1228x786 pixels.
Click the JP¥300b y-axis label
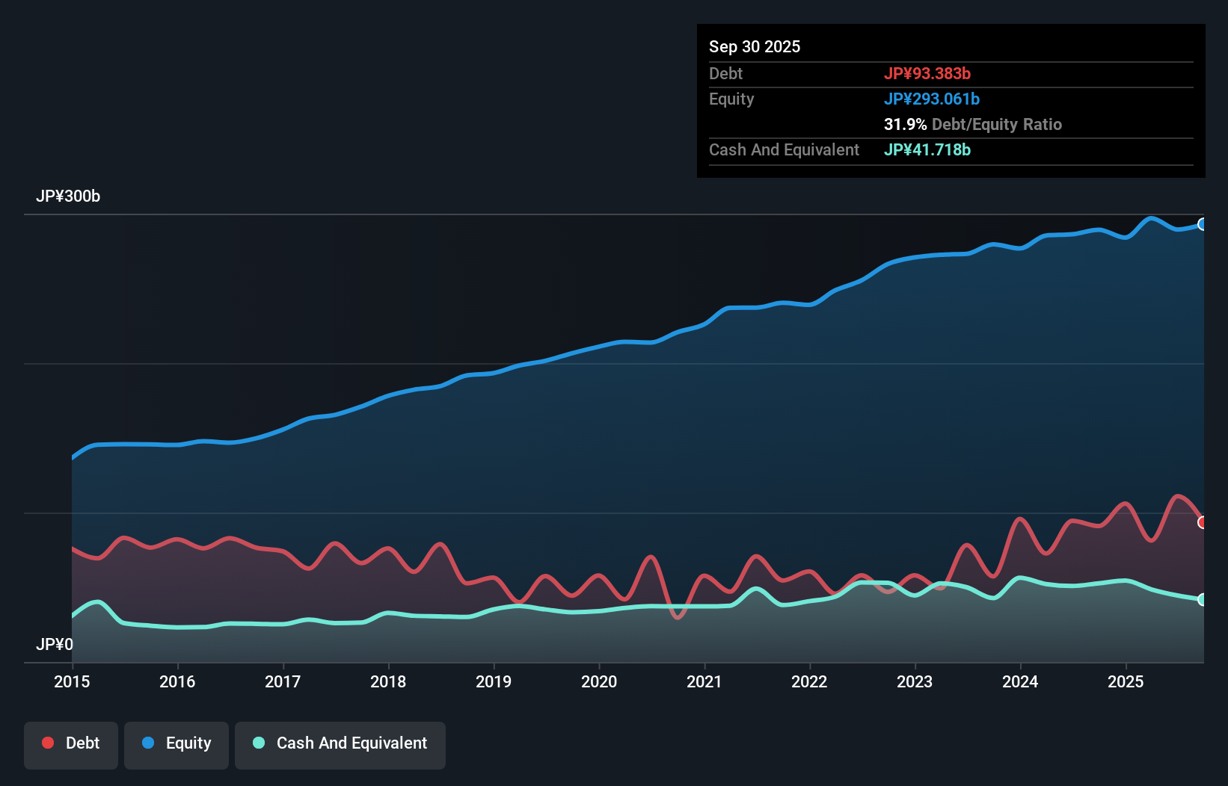(x=68, y=196)
